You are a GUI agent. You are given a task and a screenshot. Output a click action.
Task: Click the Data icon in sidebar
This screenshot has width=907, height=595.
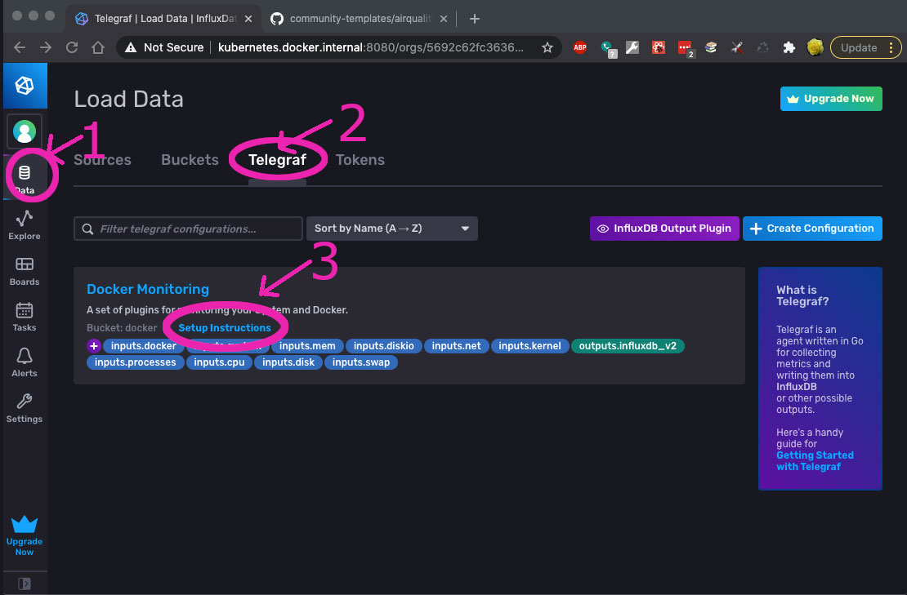(x=25, y=178)
